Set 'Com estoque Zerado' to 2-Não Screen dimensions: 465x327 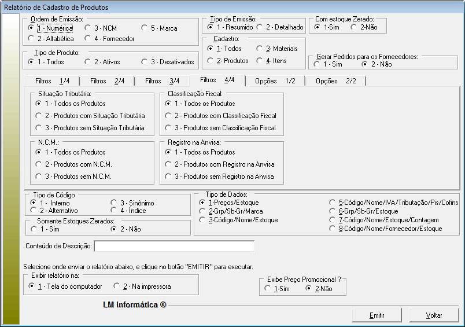[355, 27]
